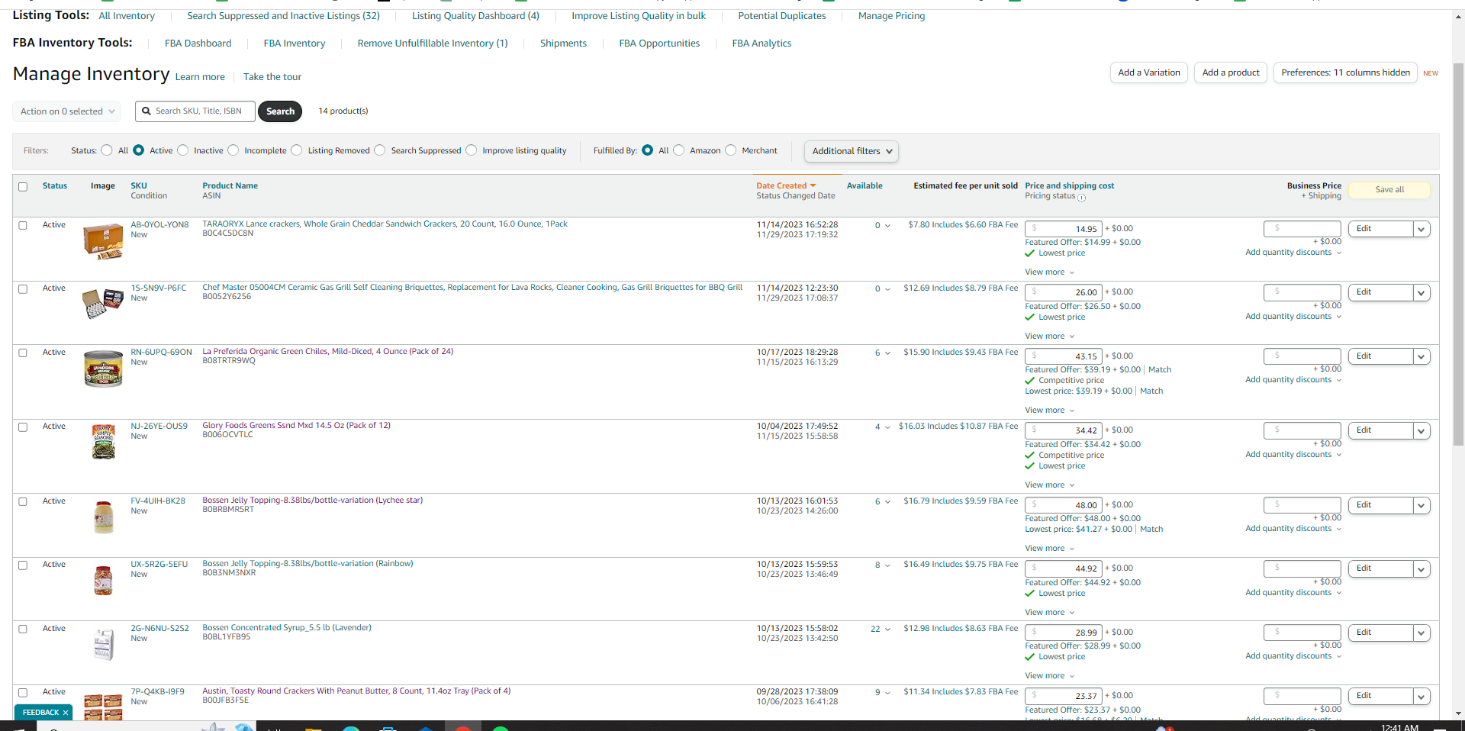Click the 43.15 price field
Viewport: 1465px width, 731px height.
pos(1064,356)
